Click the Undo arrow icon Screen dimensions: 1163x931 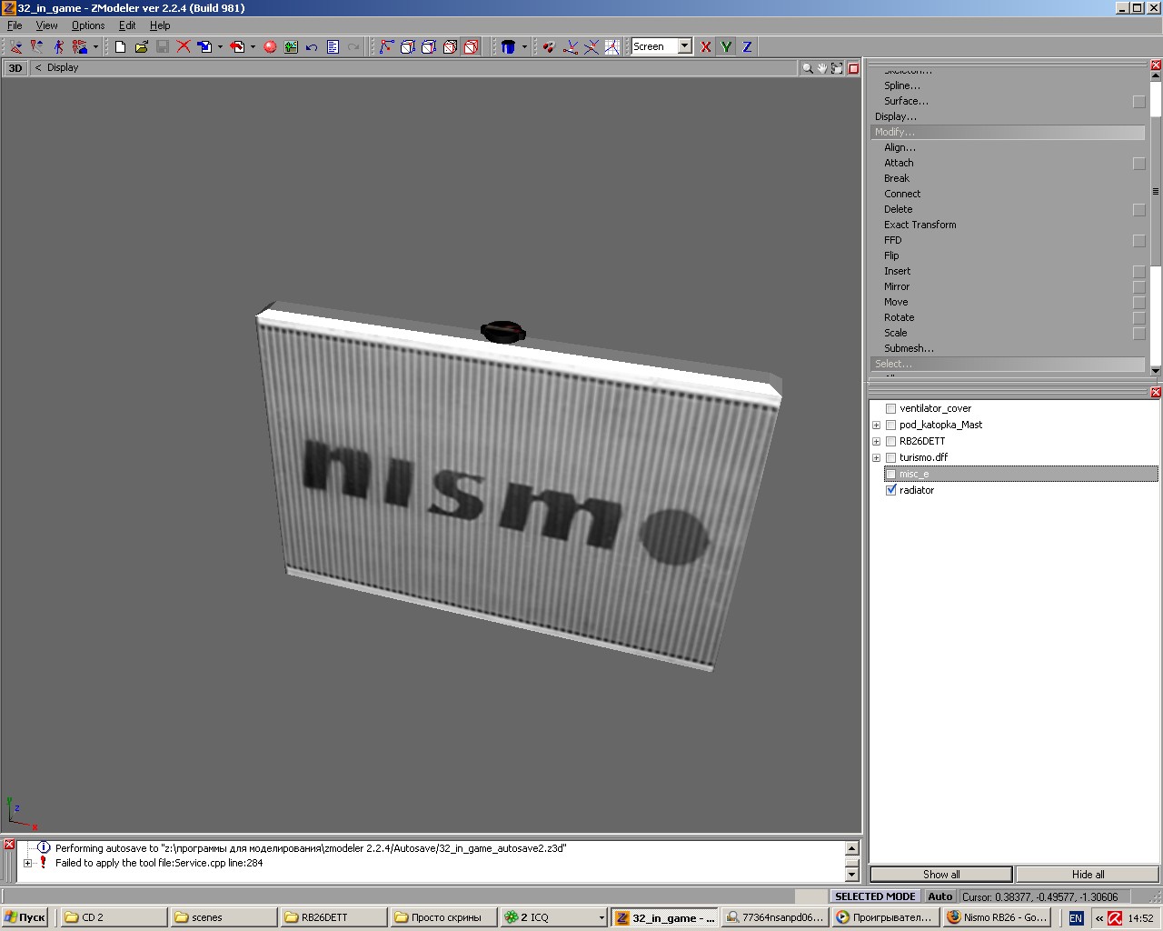(x=312, y=46)
